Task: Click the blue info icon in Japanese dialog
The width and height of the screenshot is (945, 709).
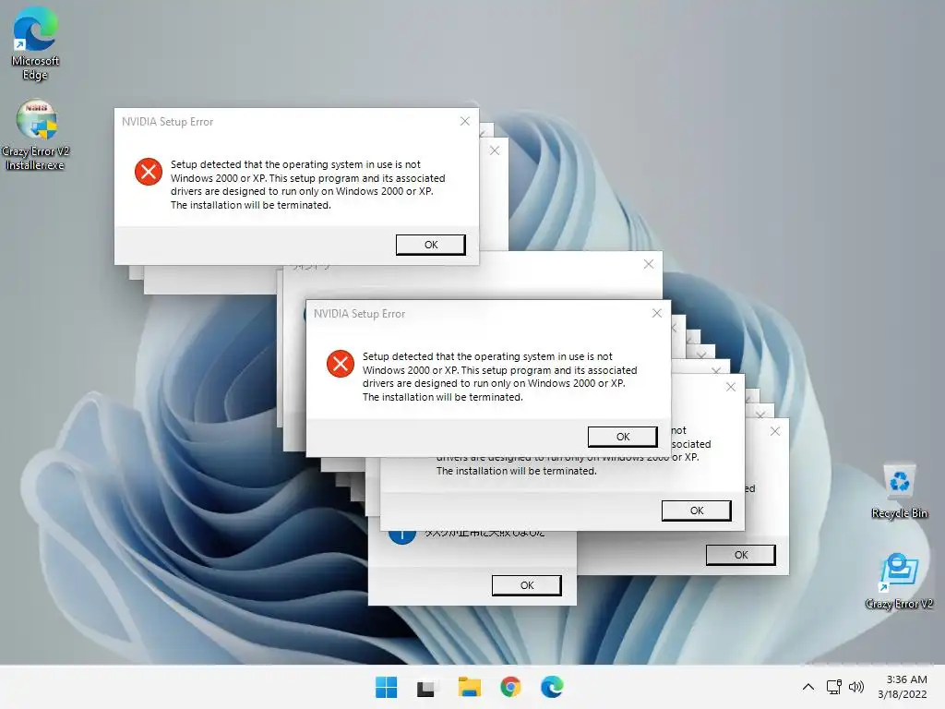Action: click(x=401, y=535)
